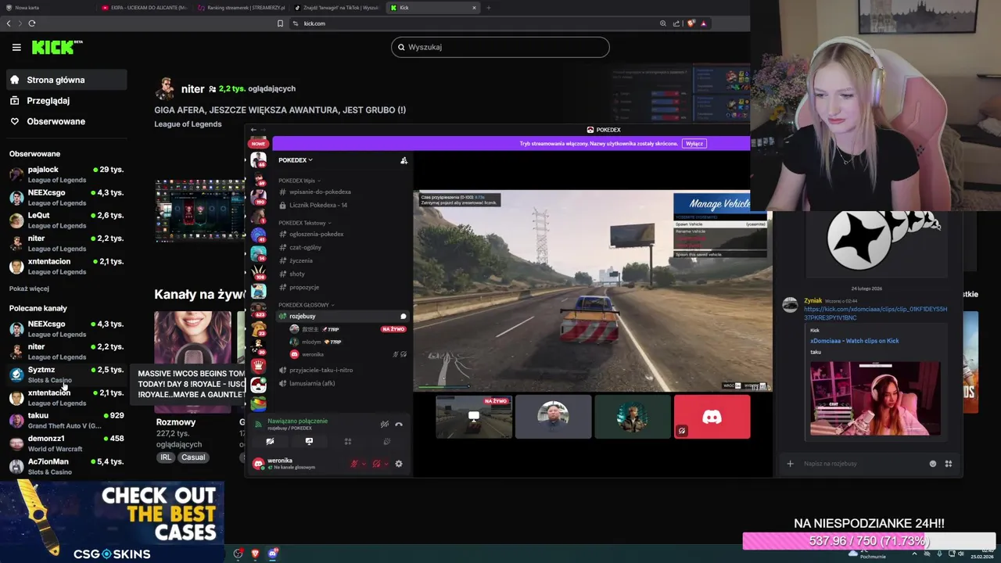Open Discord activities button
Viewport: 1001px width, 563px height.
pos(348,442)
